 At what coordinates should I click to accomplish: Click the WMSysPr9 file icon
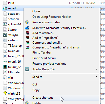point(5,99)
